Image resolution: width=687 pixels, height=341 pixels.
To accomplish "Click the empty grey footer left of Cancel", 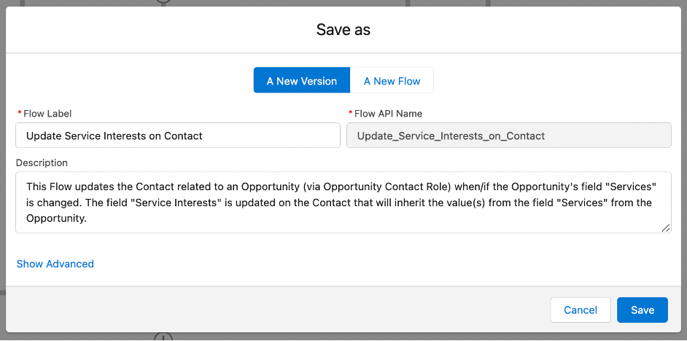I will [277, 310].
